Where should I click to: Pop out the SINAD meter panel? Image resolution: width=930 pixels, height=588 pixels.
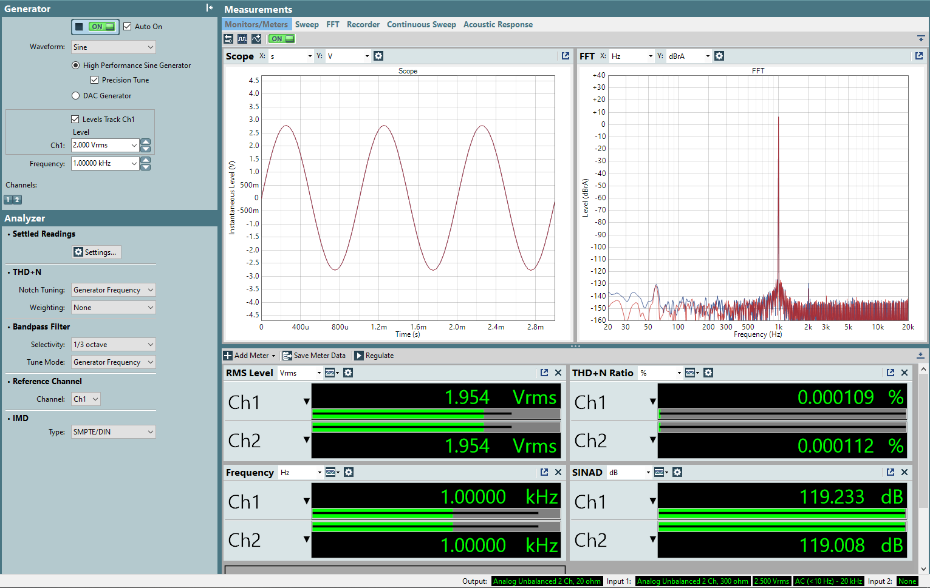click(x=890, y=472)
